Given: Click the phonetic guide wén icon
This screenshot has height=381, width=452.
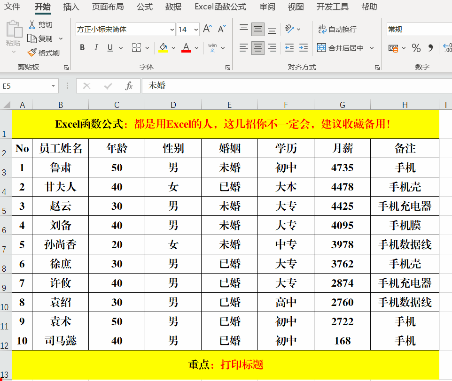Looking at the screenshot, I should pyautogui.click(x=212, y=48).
